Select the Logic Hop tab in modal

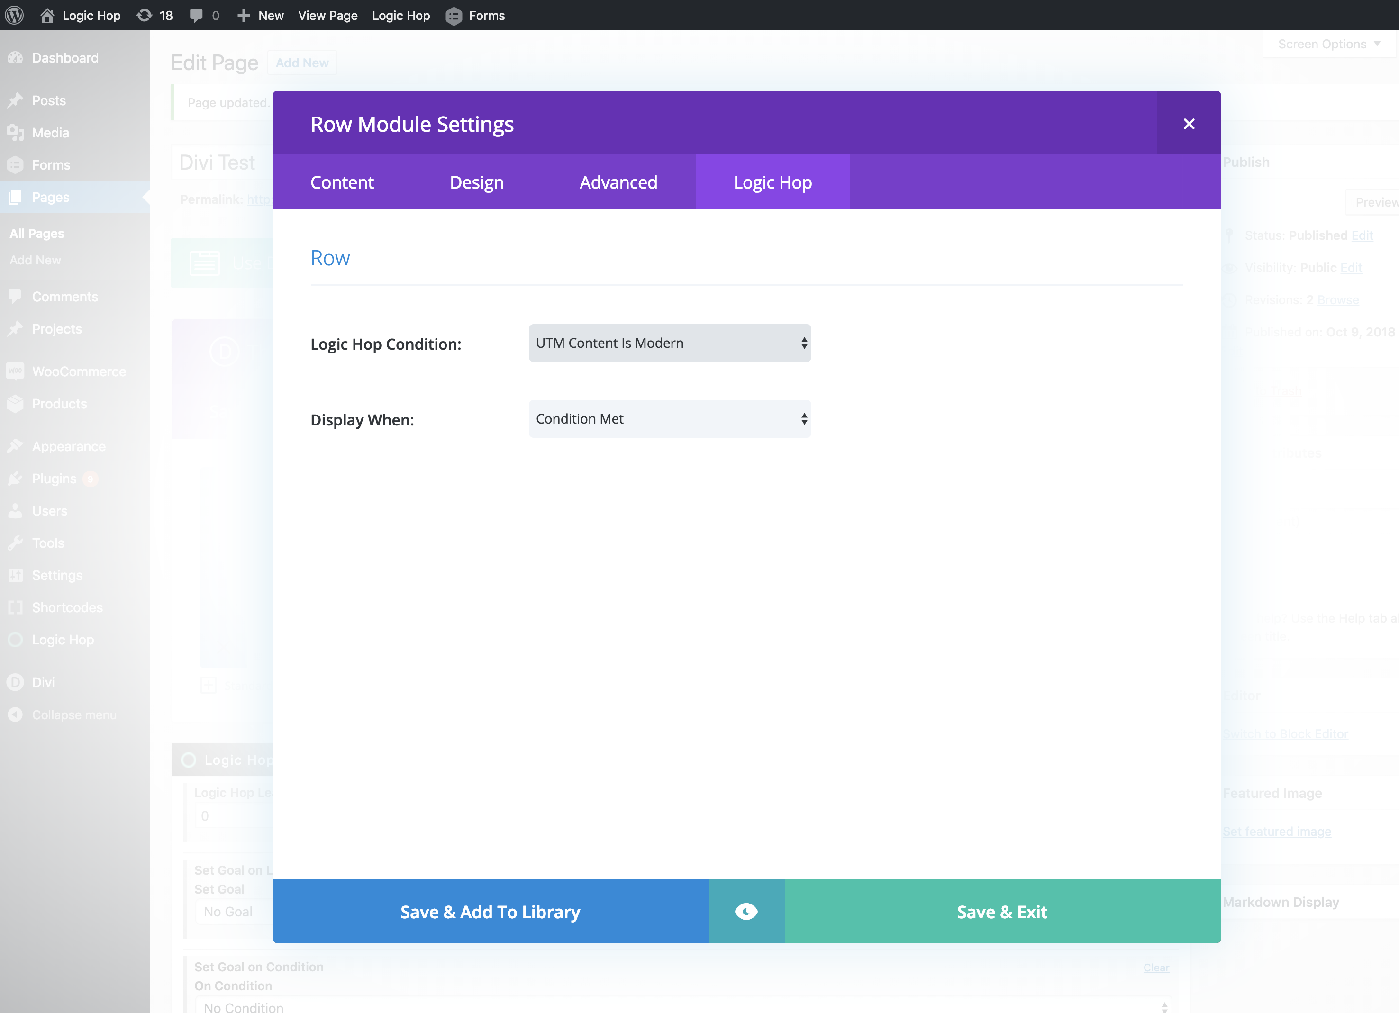pyautogui.click(x=773, y=182)
